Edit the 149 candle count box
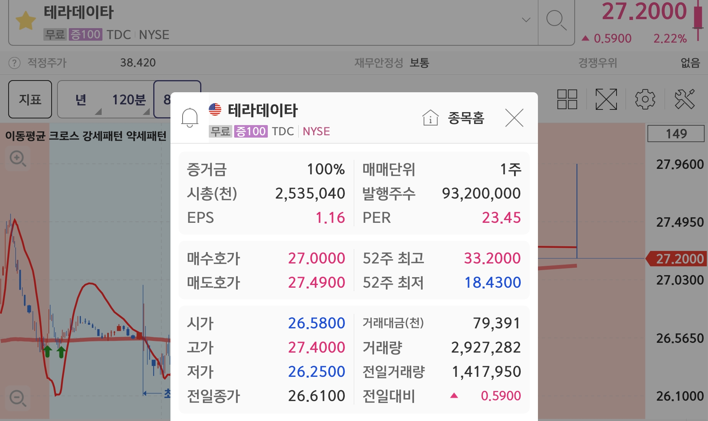This screenshot has width=708, height=421. pyautogui.click(x=676, y=134)
